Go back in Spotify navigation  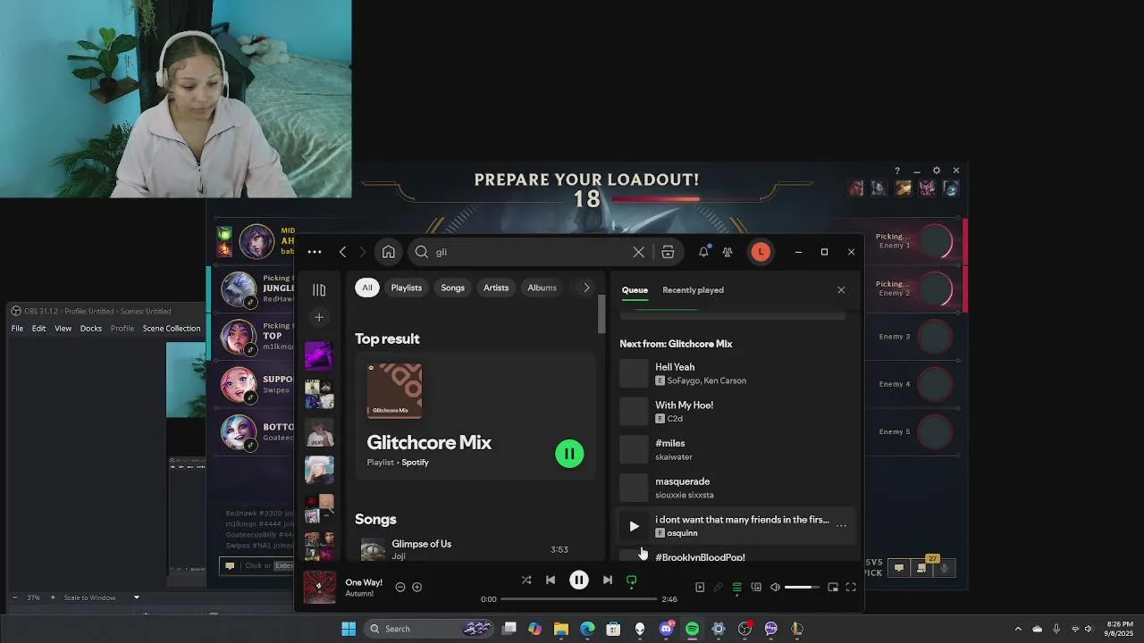[x=342, y=252]
